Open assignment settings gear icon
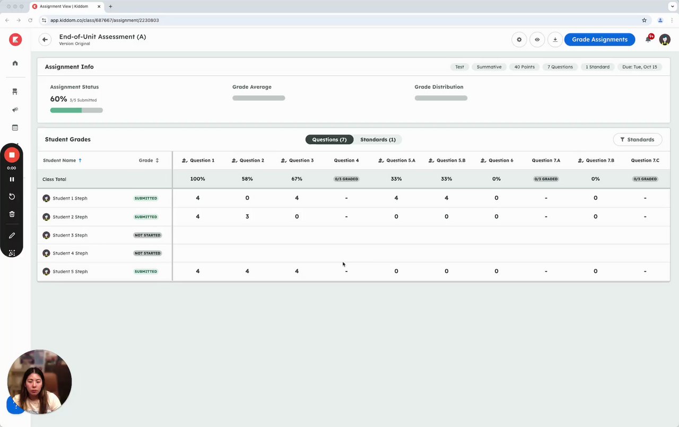The image size is (679, 427). (x=519, y=39)
